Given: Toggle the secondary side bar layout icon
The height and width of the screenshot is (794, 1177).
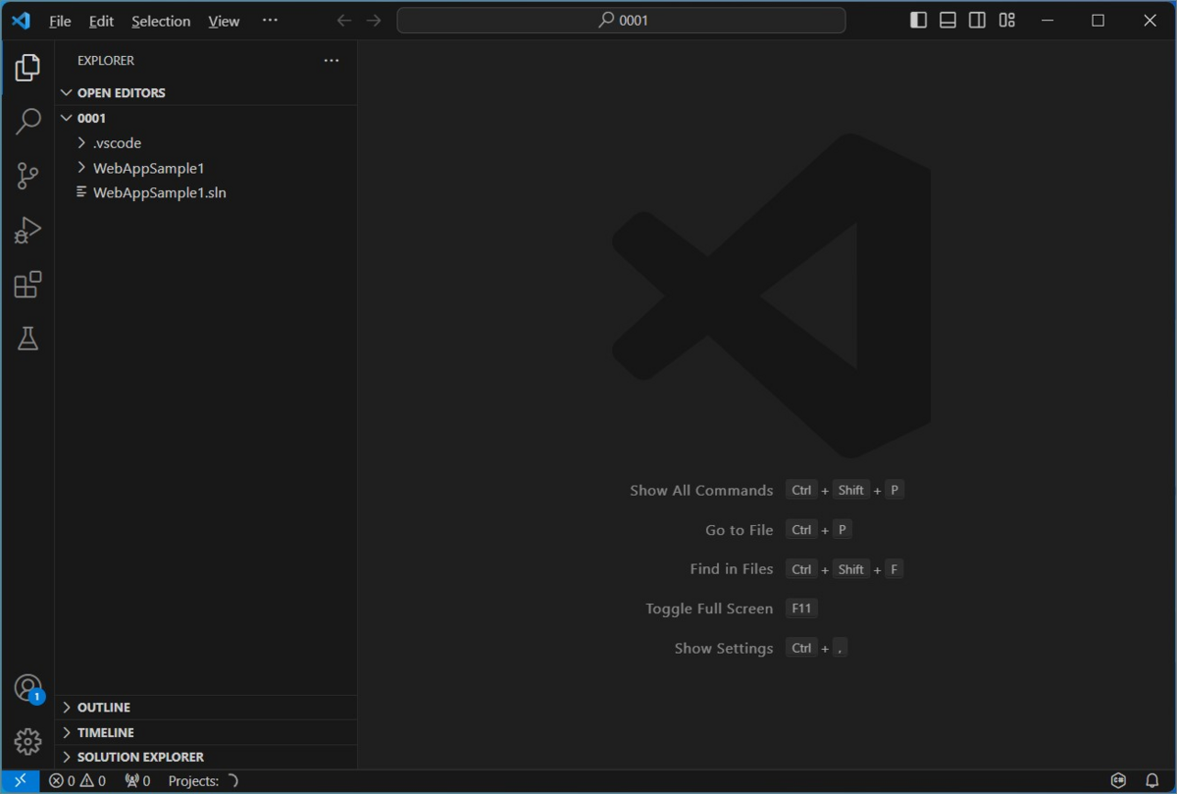Looking at the screenshot, I should coord(978,21).
